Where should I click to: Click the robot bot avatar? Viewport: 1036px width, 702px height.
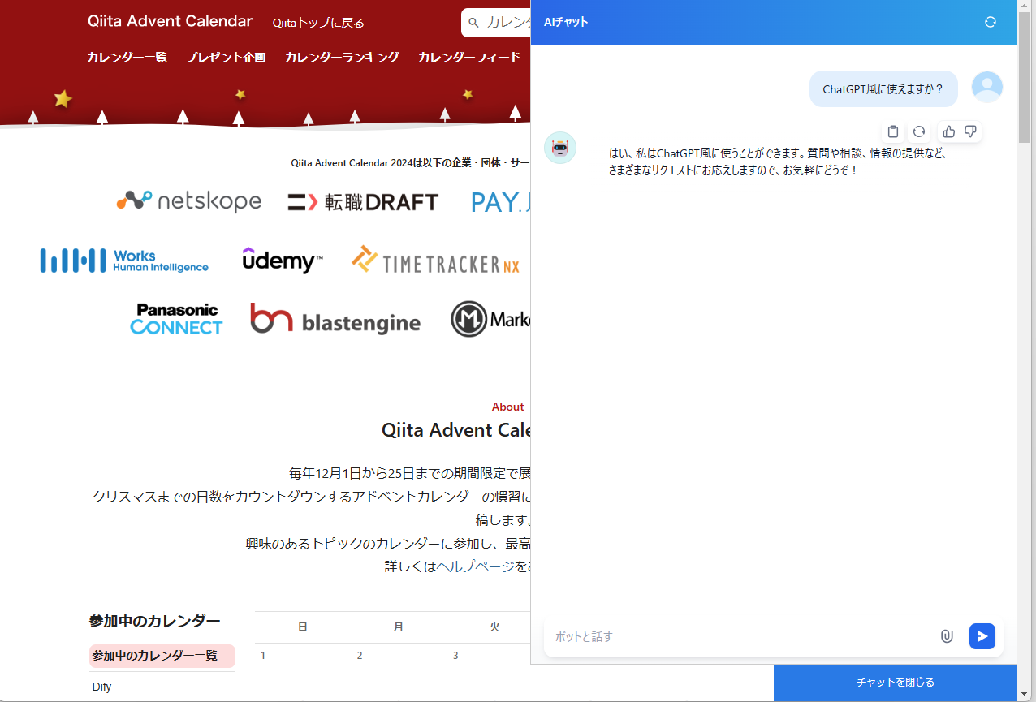click(560, 148)
